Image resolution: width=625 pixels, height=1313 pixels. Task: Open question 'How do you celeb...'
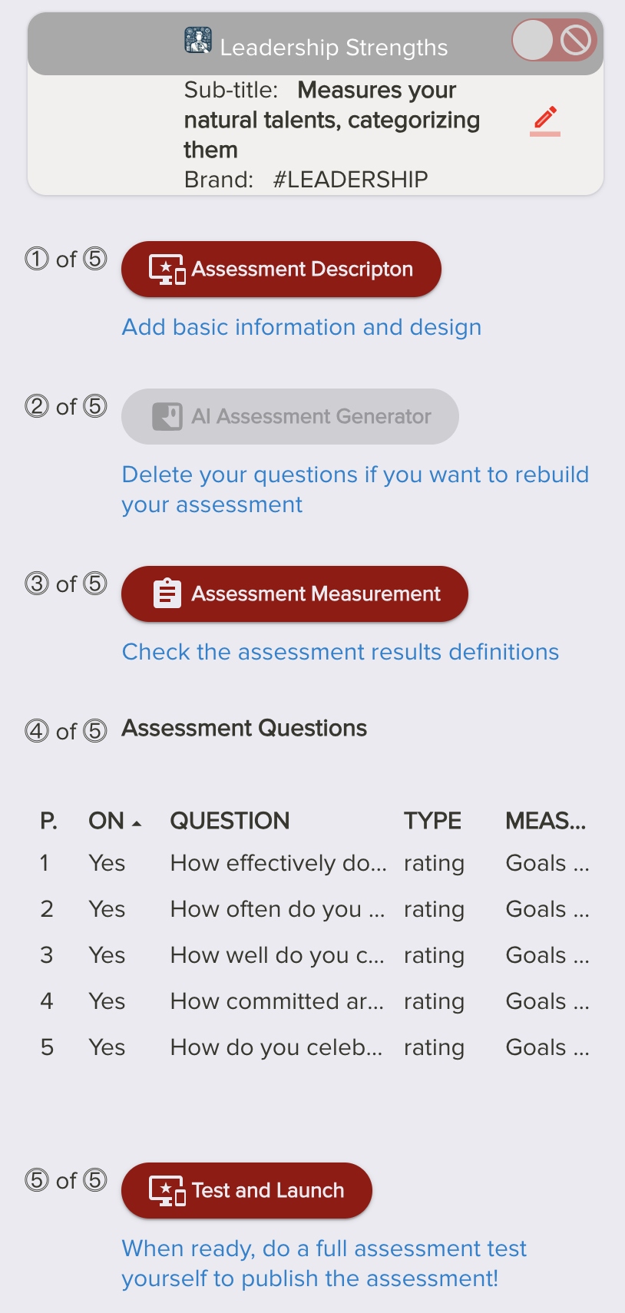[x=276, y=1048]
